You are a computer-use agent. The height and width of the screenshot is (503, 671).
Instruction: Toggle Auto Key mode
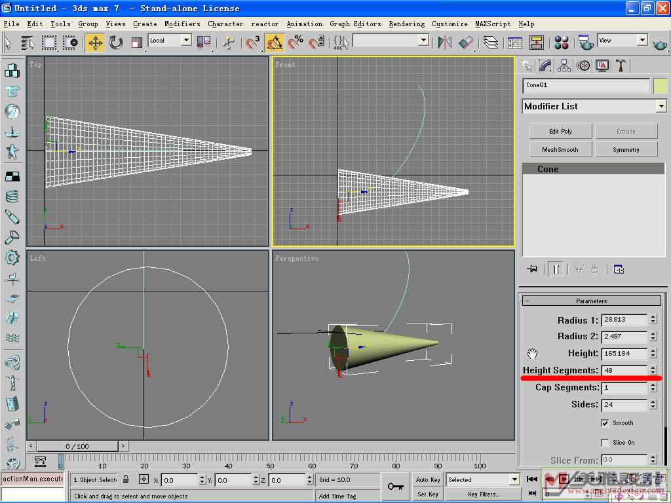tap(428, 479)
